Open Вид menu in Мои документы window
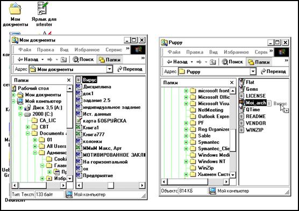Screen dimensions: 299x211 [64, 50]
